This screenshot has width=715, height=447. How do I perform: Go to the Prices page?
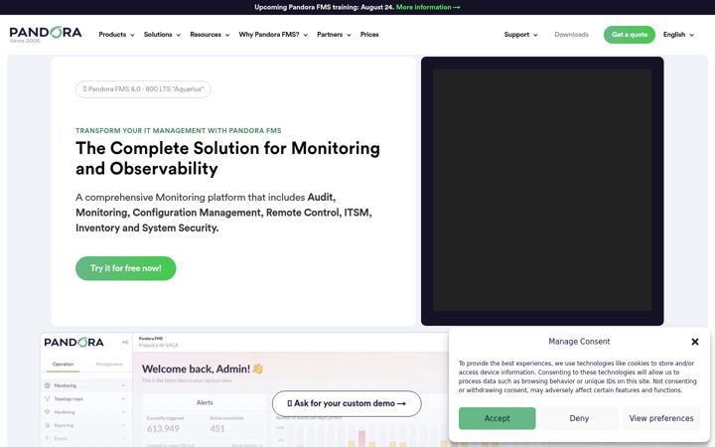(x=369, y=35)
